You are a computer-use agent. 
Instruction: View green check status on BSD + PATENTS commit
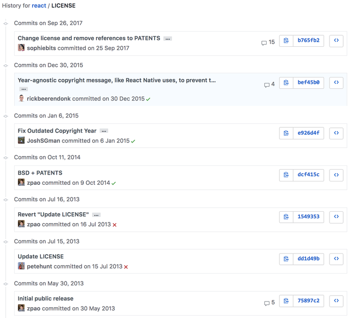[114, 183]
